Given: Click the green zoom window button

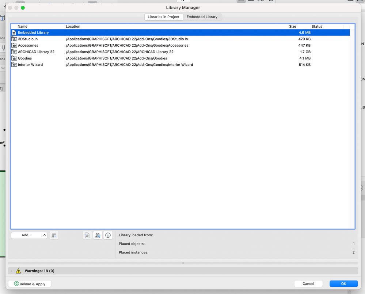Looking at the screenshot, I should pyautogui.click(x=23, y=8).
